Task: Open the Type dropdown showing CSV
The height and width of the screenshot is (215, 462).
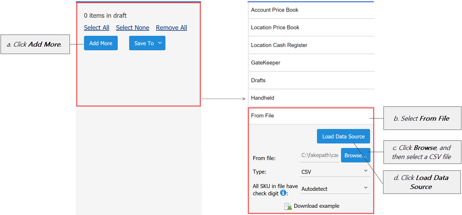Action: pyautogui.click(x=335, y=171)
